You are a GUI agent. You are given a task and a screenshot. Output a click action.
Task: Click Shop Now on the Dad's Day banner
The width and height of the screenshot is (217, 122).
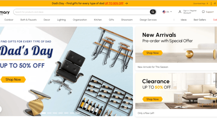coord(13,80)
